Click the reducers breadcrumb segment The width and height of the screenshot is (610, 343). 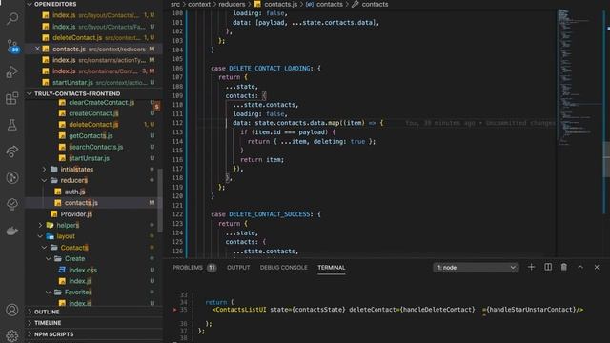pyautogui.click(x=232, y=4)
